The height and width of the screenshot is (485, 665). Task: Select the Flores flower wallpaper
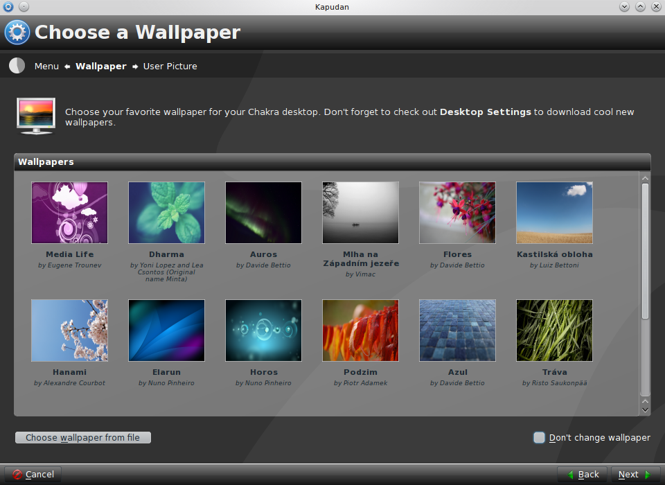(457, 213)
